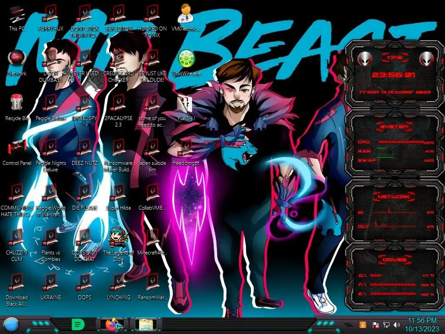This screenshot has width=445, height=334.
Task: Open the FLASH ! desktop icon
Action: click(186, 107)
